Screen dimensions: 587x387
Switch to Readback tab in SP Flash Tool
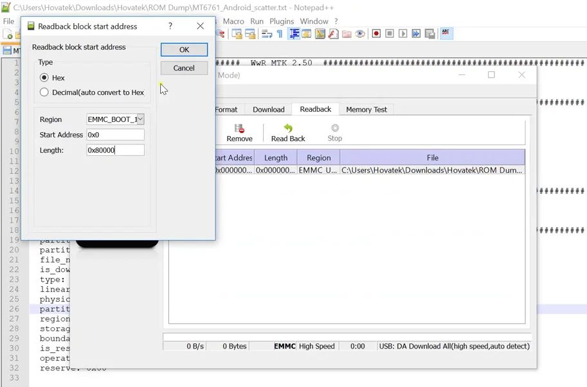tap(315, 109)
